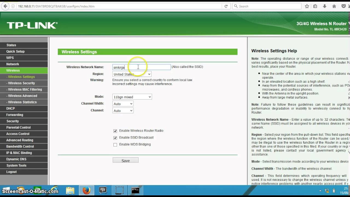Open the Security menu
Image resolution: width=350 pixels, height=197 pixels.
(24, 121)
